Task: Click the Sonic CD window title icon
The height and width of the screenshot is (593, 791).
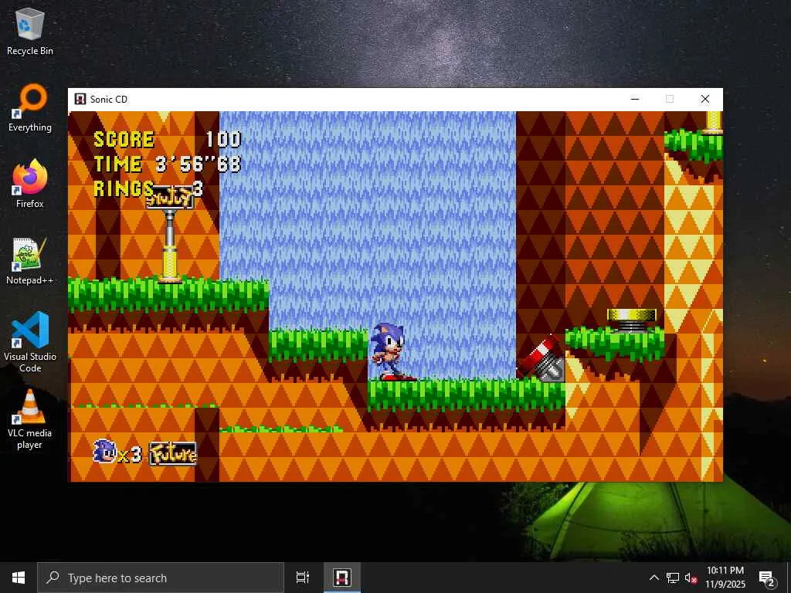Action: pos(80,99)
